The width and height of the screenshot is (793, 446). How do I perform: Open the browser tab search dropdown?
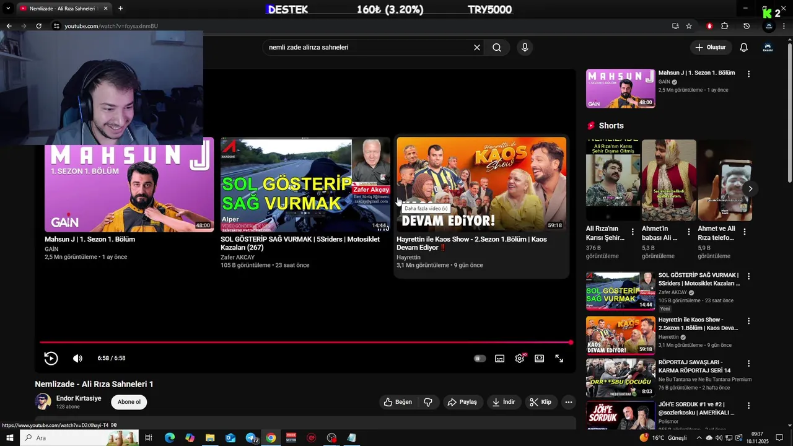[8, 9]
